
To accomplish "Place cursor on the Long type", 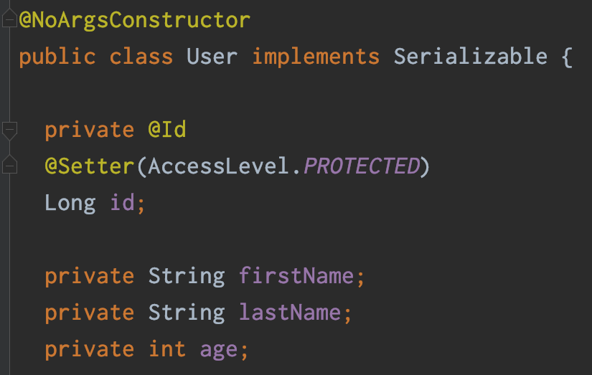I will (x=70, y=203).
